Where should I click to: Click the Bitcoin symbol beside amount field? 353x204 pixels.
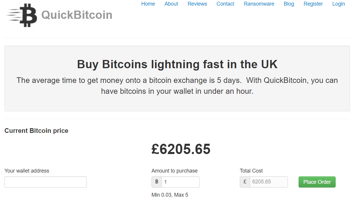pyautogui.click(x=157, y=182)
